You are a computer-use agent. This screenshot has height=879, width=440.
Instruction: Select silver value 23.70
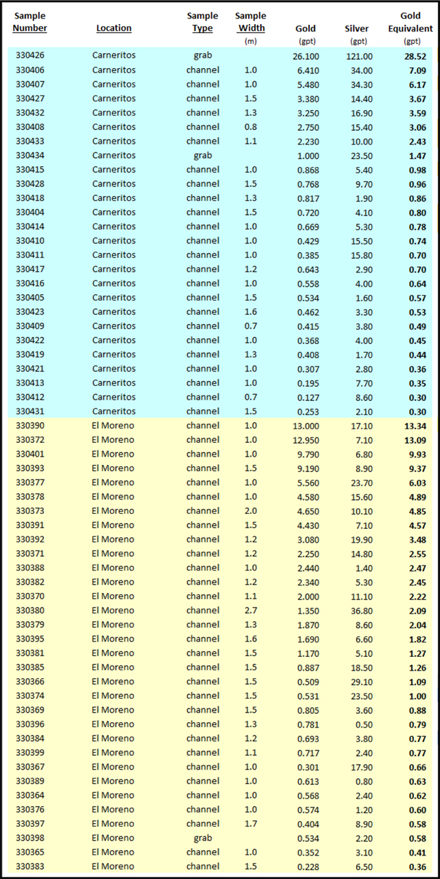click(x=361, y=482)
